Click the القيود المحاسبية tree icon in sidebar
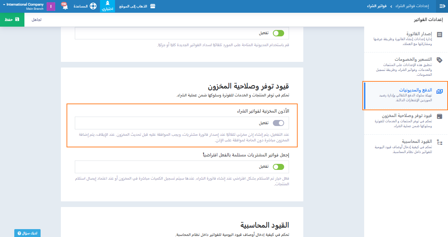 pyautogui.click(x=439, y=142)
